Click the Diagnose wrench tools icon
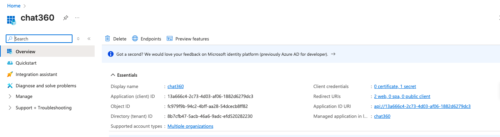This screenshot has height=137, width=500. (10, 86)
